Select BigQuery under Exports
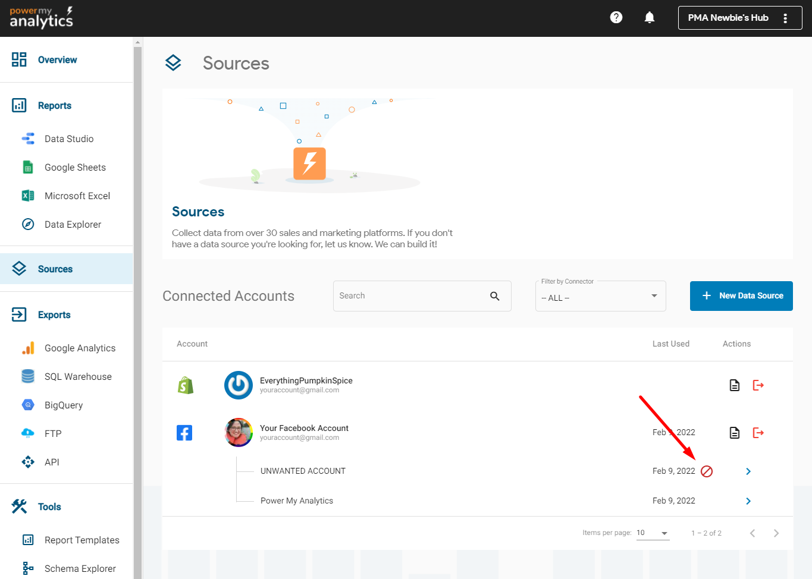Viewport: 812px width, 579px height. [64, 405]
